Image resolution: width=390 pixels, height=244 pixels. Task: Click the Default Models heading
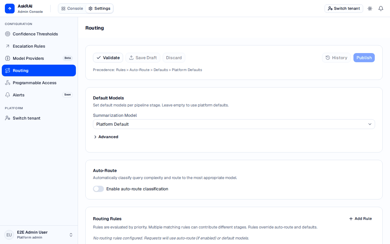108,98
